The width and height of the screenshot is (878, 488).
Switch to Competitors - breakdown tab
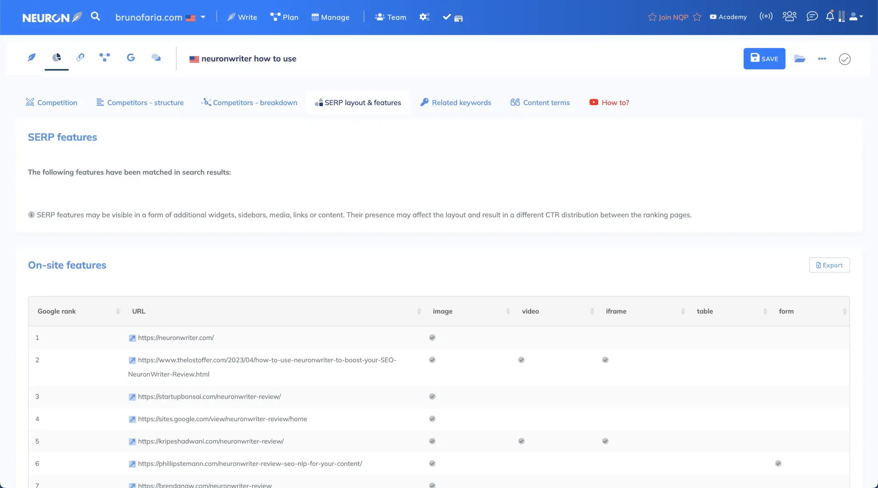point(249,103)
